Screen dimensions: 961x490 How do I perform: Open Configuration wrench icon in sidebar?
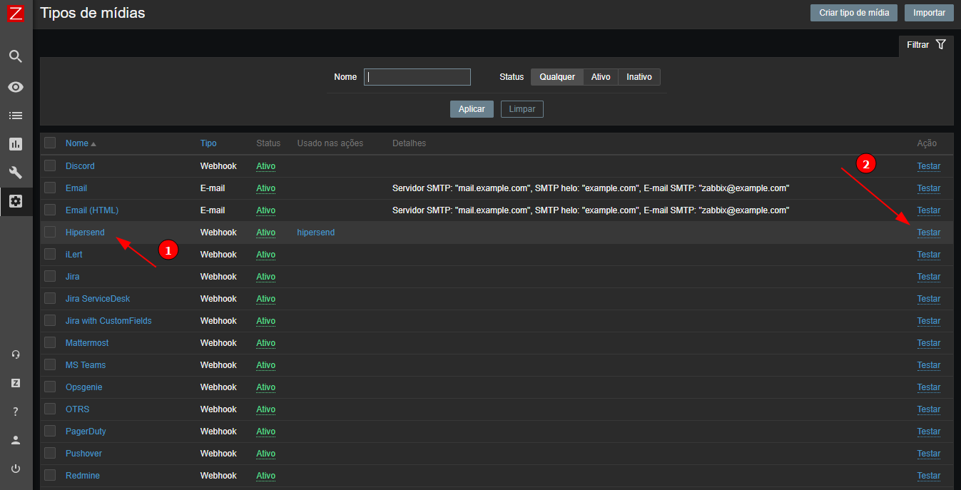(16, 173)
